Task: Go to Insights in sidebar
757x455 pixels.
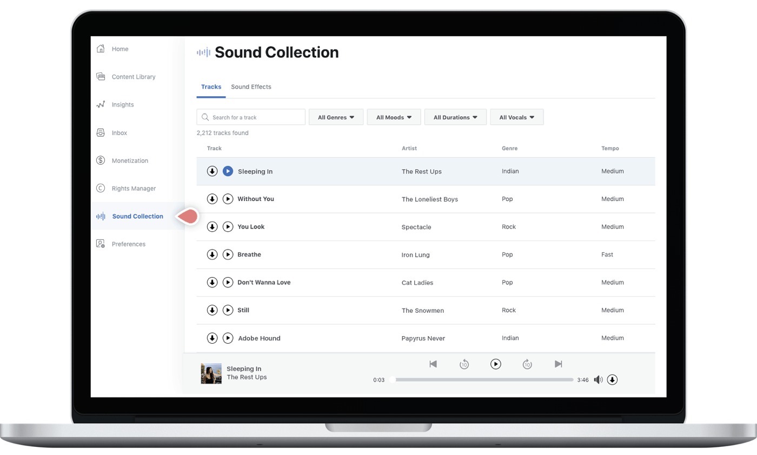Action: pos(123,105)
